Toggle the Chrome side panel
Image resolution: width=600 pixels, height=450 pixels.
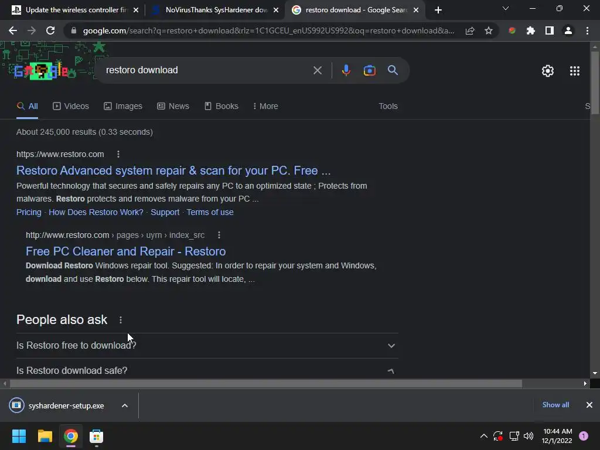550,30
